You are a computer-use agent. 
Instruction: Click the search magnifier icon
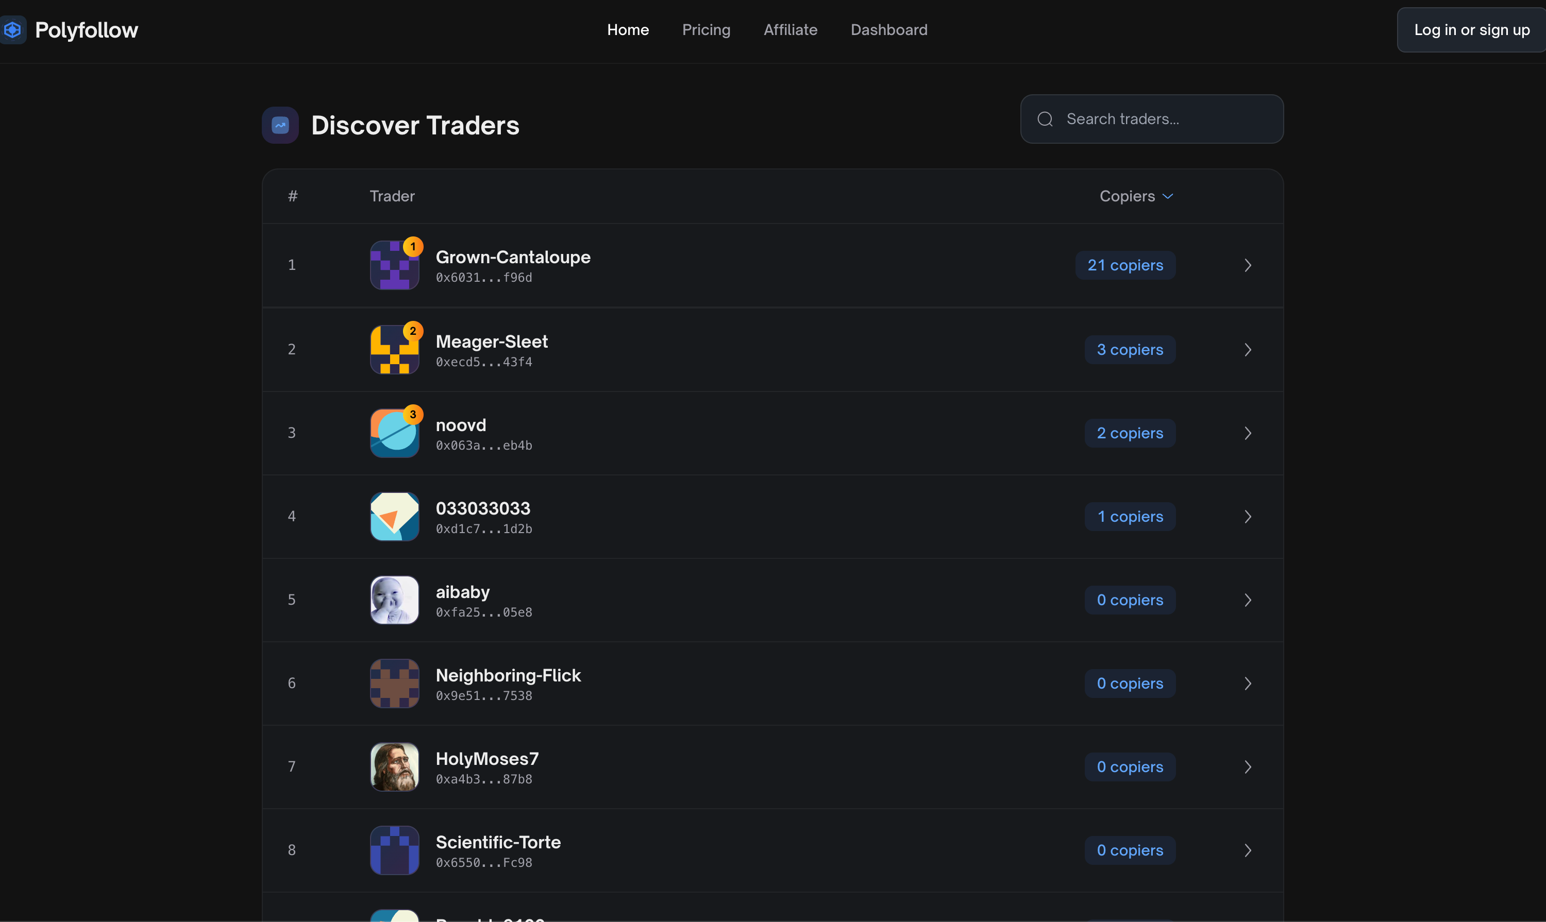coord(1046,119)
